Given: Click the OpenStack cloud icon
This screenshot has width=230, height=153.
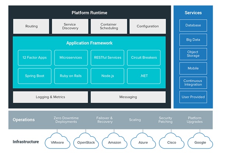Looking at the screenshot, I should 86,141.
